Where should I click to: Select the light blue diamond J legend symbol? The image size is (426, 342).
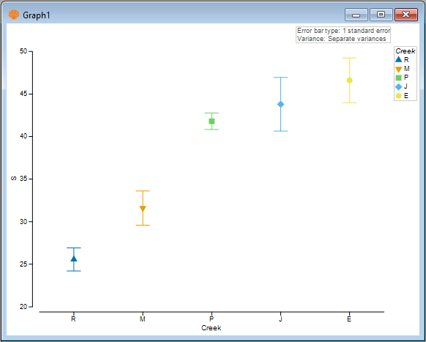pos(399,86)
